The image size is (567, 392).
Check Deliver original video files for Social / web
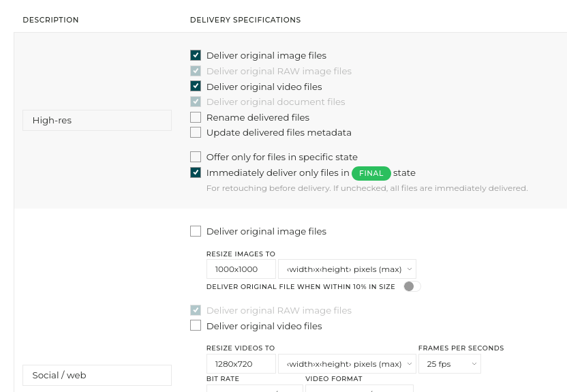pos(196,325)
